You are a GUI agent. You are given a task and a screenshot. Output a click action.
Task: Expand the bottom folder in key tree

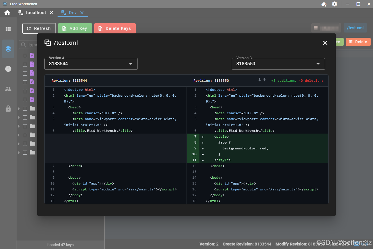pyautogui.click(x=19, y=153)
